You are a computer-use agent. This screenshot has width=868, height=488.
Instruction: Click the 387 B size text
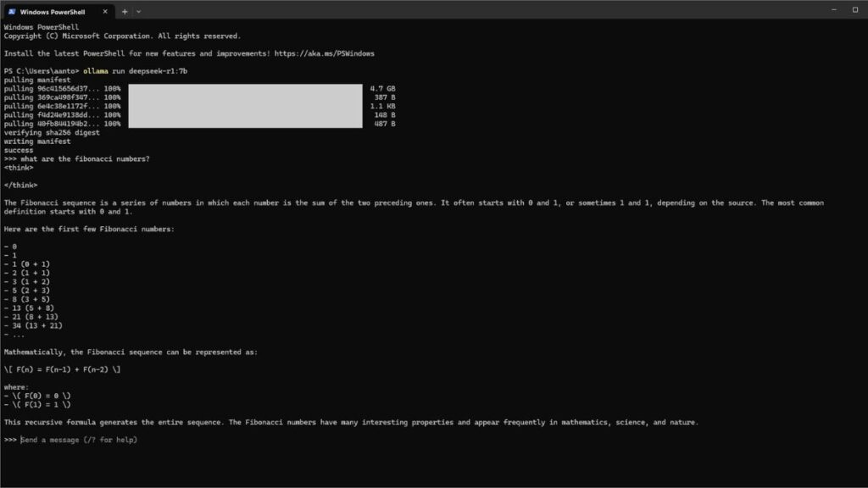pos(385,97)
